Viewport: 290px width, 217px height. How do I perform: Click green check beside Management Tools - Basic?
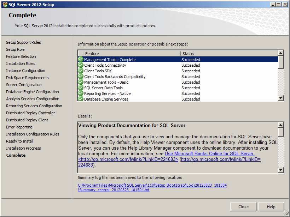click(x=81, y=82)
